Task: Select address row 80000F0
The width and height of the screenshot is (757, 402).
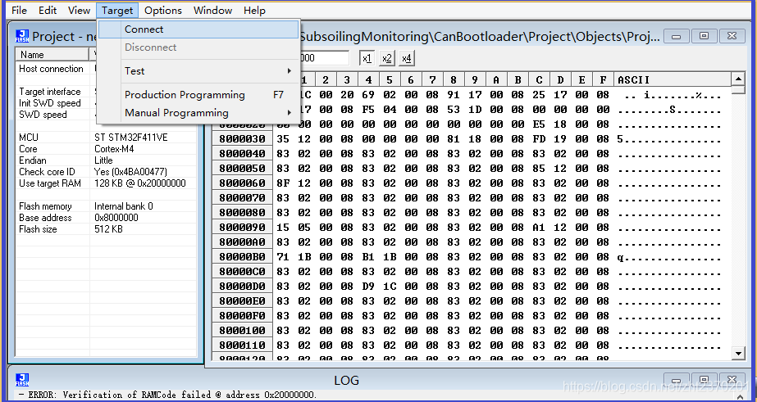Action: click(x=243, y=316)
